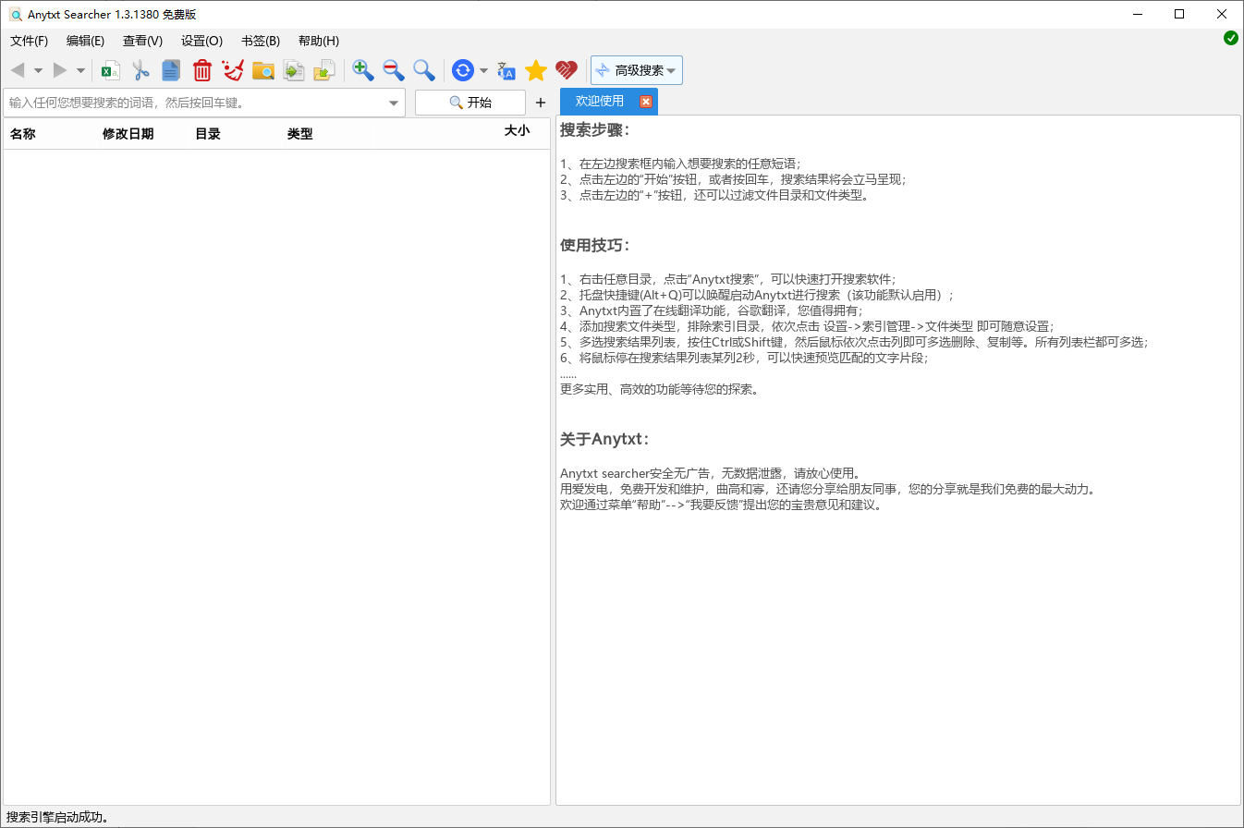1244x828 pixels.
Task: Click the zoom in magnifier icon
Action: point(363,70)
